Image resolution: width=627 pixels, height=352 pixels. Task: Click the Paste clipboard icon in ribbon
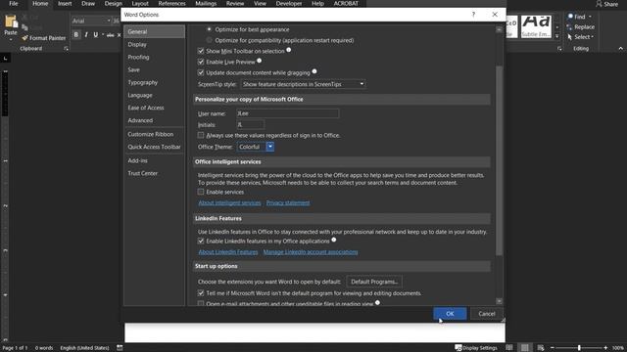click(x=11, y=22)
